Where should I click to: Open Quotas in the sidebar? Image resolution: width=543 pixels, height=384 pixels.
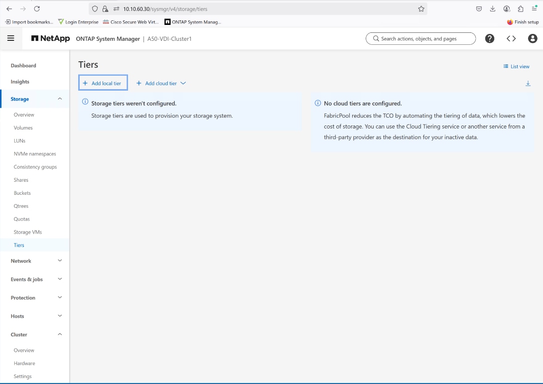coord(21,219)
